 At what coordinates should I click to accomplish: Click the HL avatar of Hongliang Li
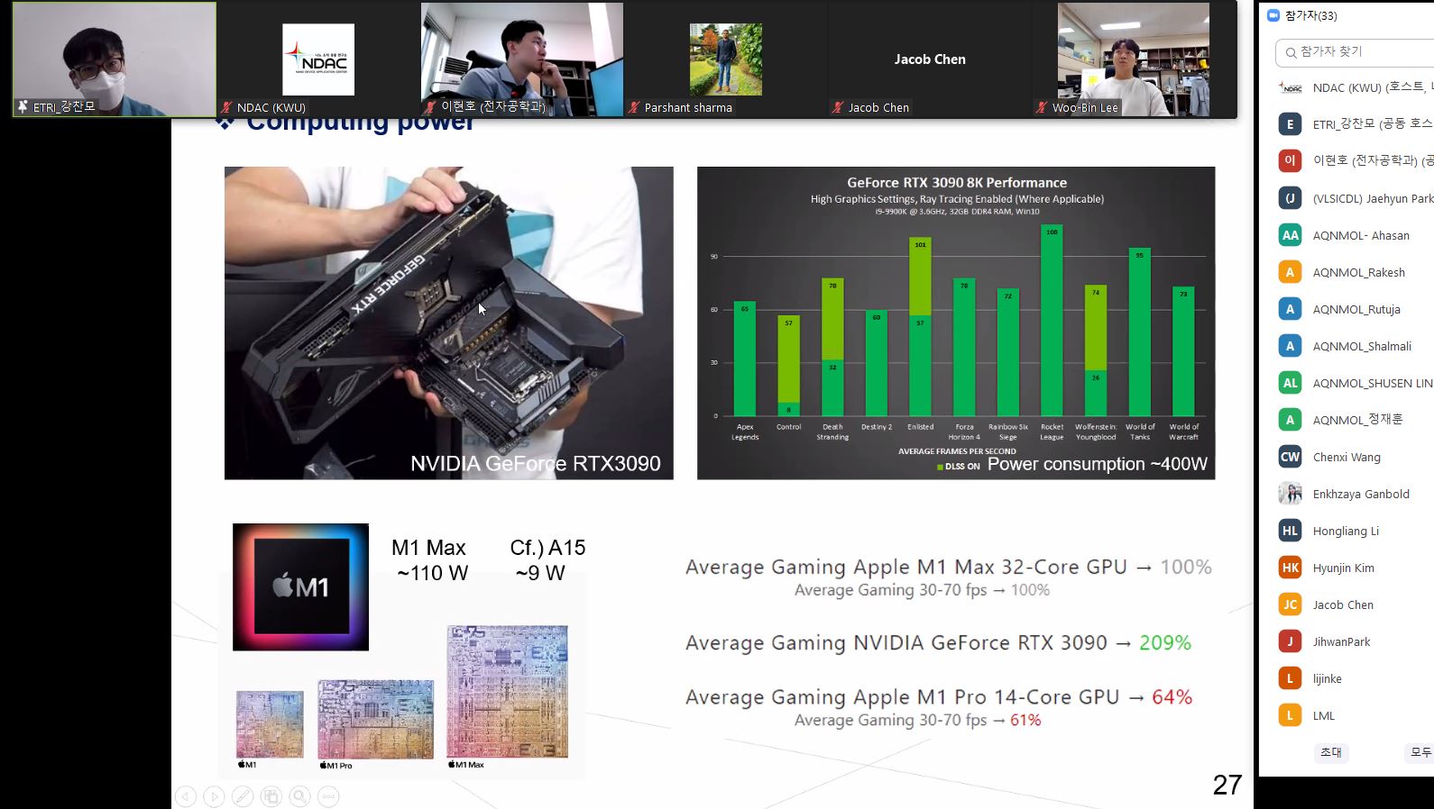point(1291,531)
